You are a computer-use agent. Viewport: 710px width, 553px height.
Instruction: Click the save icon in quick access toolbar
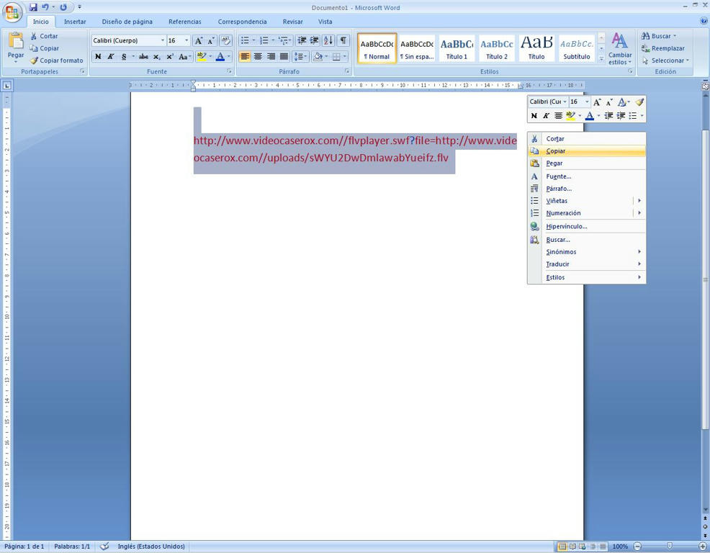33,7
